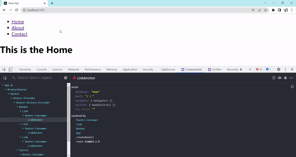Click the href prop value
296x157 pixels.
(90, 96)
